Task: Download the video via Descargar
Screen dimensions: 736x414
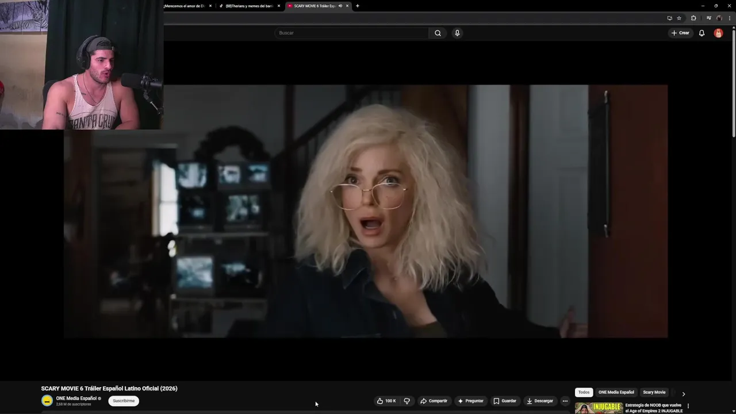Action: pos(540,401)
